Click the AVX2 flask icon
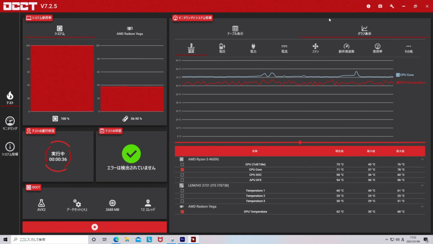Screen dimensions: 433x244 pos(41,203)
